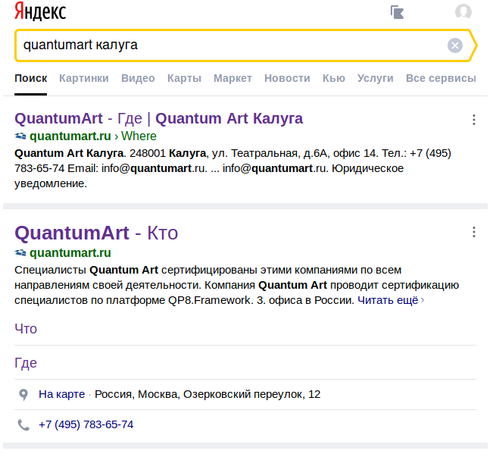Screen dimensions: 496x457
Task: Click the Yandex logo
Action: 40,11
